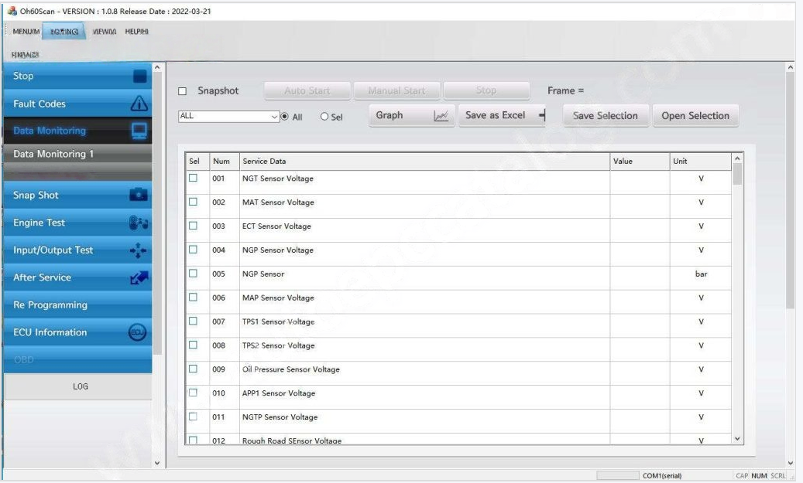The width and height of the screenshot is (803, 483).
Task: Check the box for NGT Sensor Voltage
Action: (x=194, y=179)
